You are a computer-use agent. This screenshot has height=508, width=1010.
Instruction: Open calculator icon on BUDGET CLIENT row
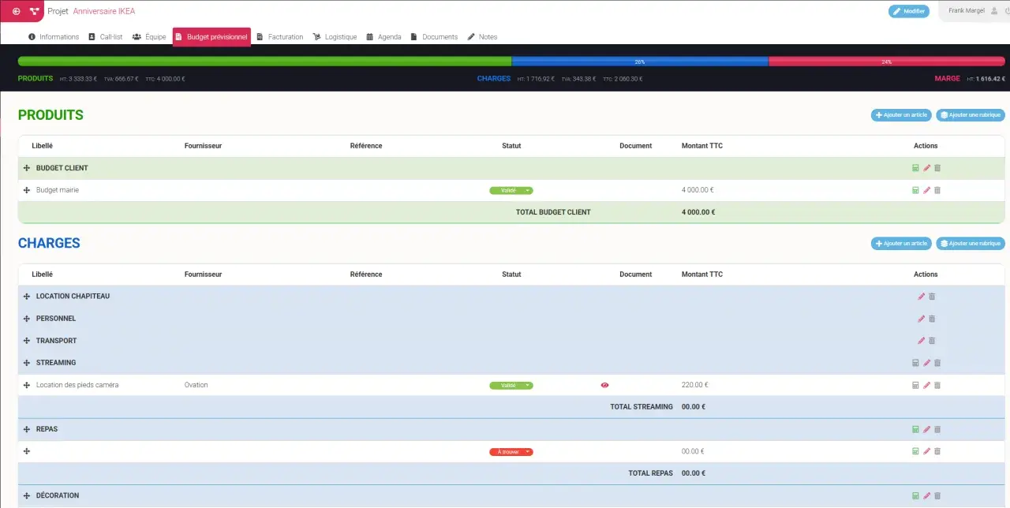click(x=915, y=168)
